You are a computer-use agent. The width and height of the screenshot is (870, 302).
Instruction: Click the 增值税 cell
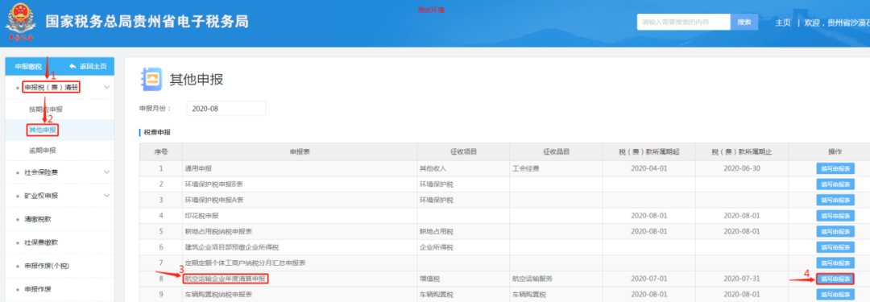[x=463, y=278]
